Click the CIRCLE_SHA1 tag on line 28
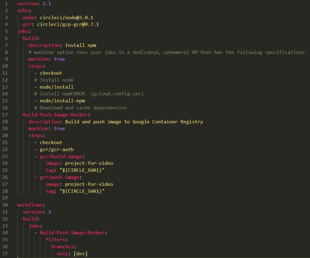 pyautogui.click(x=82, y=191)
